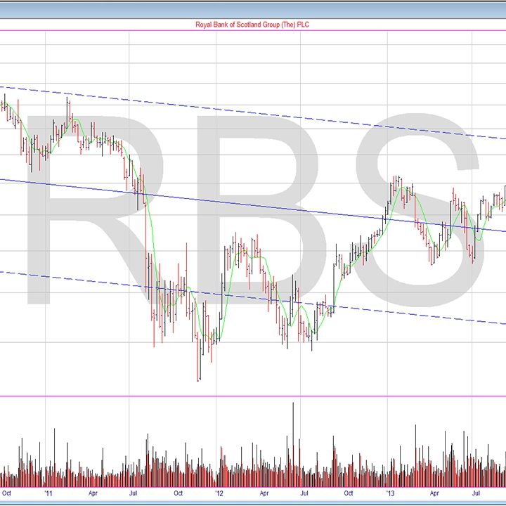Click the Jul label following the '12 marker
Viewport: 506px width, 506px height.
(x=306, y=494)
